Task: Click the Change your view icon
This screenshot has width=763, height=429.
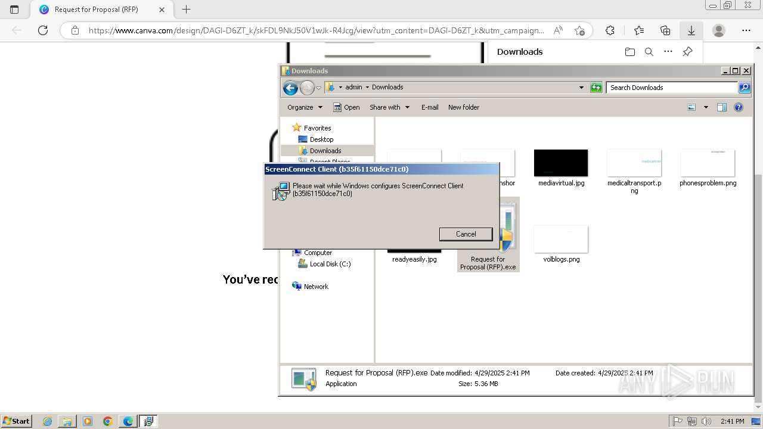Action: tap(691, 107)
